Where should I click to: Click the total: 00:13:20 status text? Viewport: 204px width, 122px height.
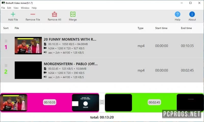coord(102,117)
